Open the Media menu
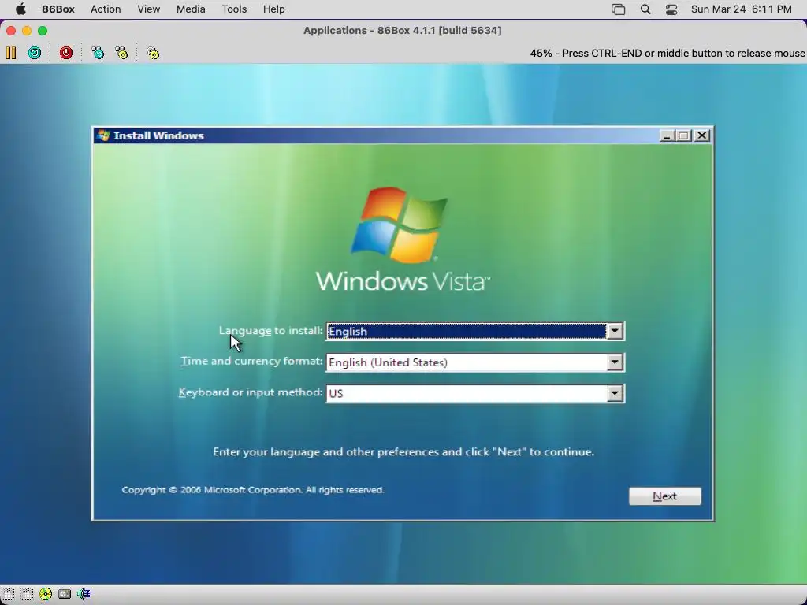This screenshot has height=605, width=807. (x=191, y=9)
